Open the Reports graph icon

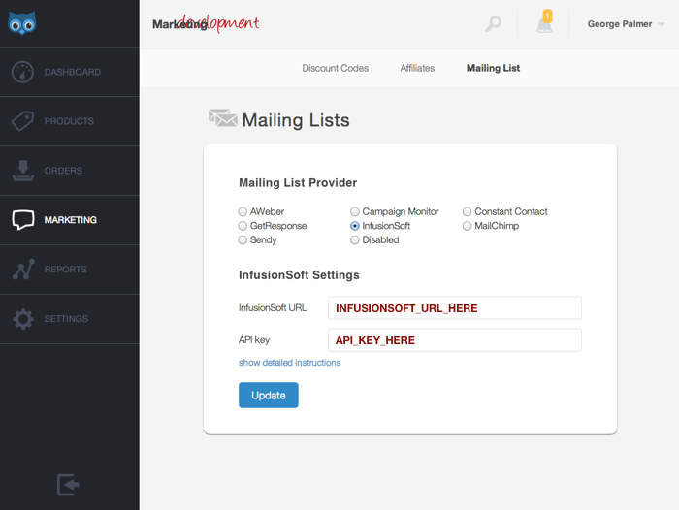[x=23, y=270]
